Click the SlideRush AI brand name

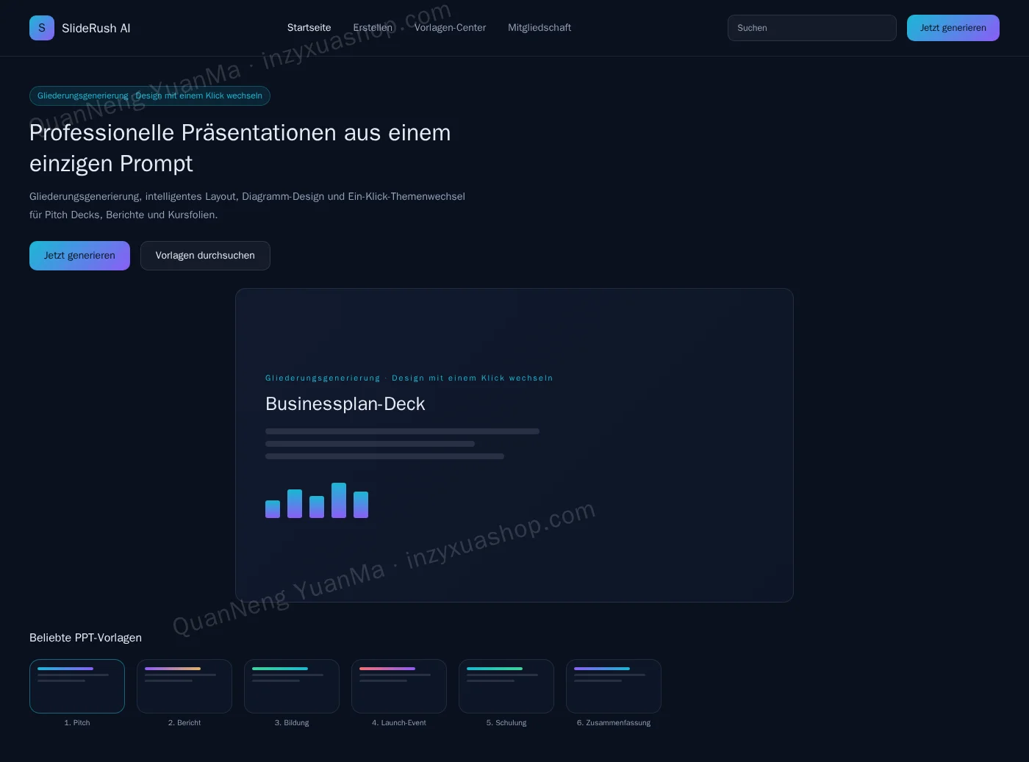[96, 28]
